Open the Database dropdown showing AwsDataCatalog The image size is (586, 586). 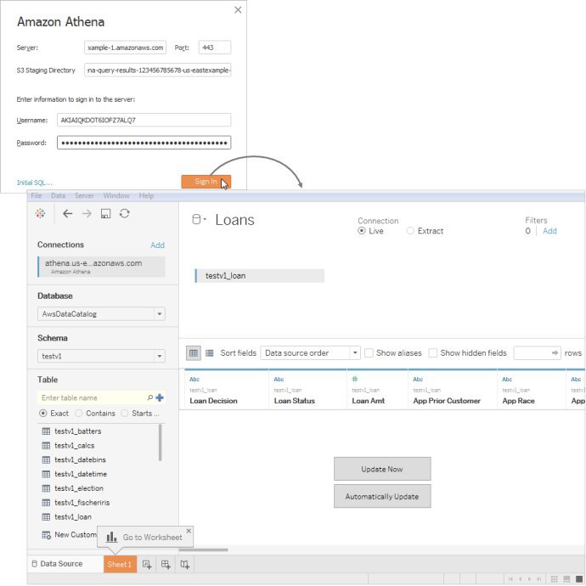click(101, 314)
